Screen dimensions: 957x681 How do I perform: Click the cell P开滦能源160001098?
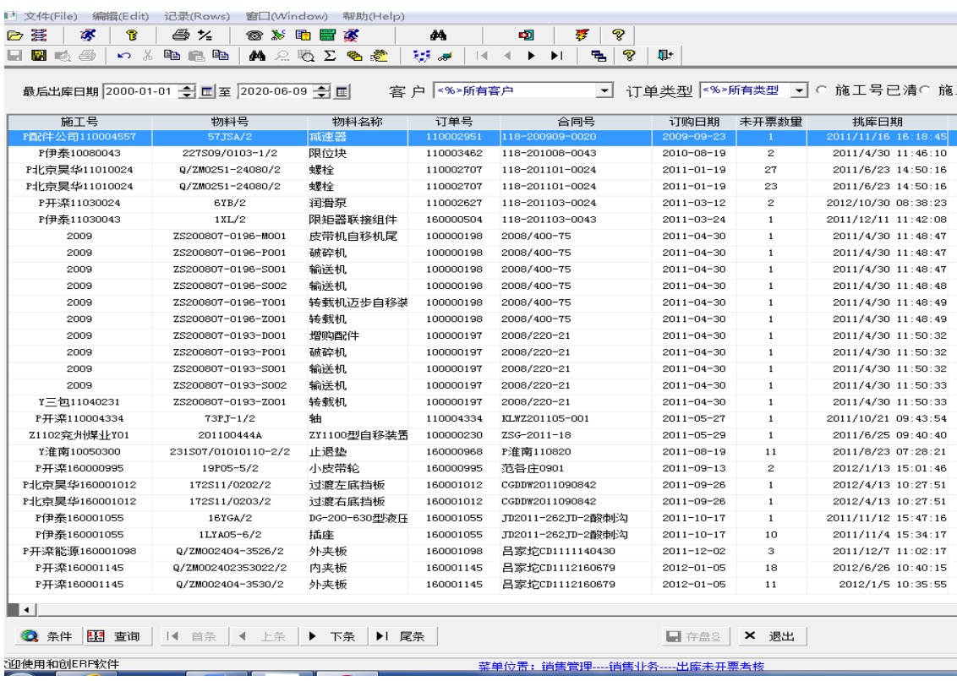(79, 551)
